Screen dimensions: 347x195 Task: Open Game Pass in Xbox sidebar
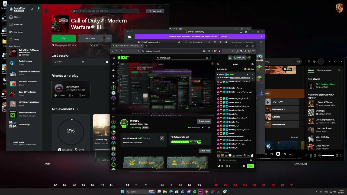click(24, 24)
